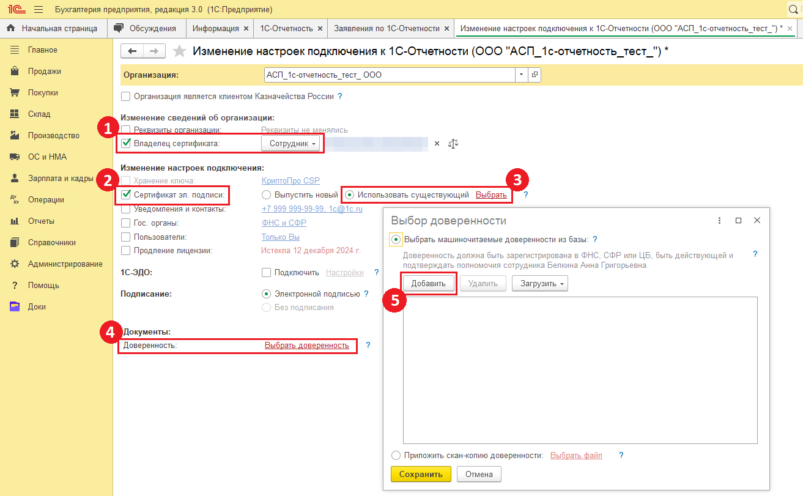Image resolution: width=803 pixels, height=496 pixels.
Task: Expand the Организация dropdown arrow
Action: (x=522, y=75)
